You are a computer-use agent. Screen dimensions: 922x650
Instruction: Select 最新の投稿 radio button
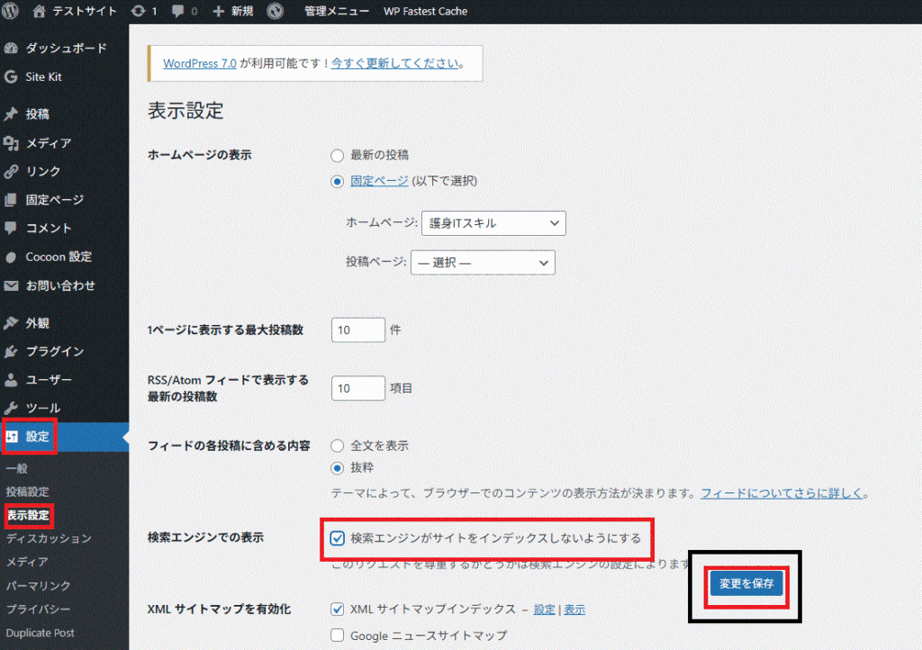pos(337,156)
